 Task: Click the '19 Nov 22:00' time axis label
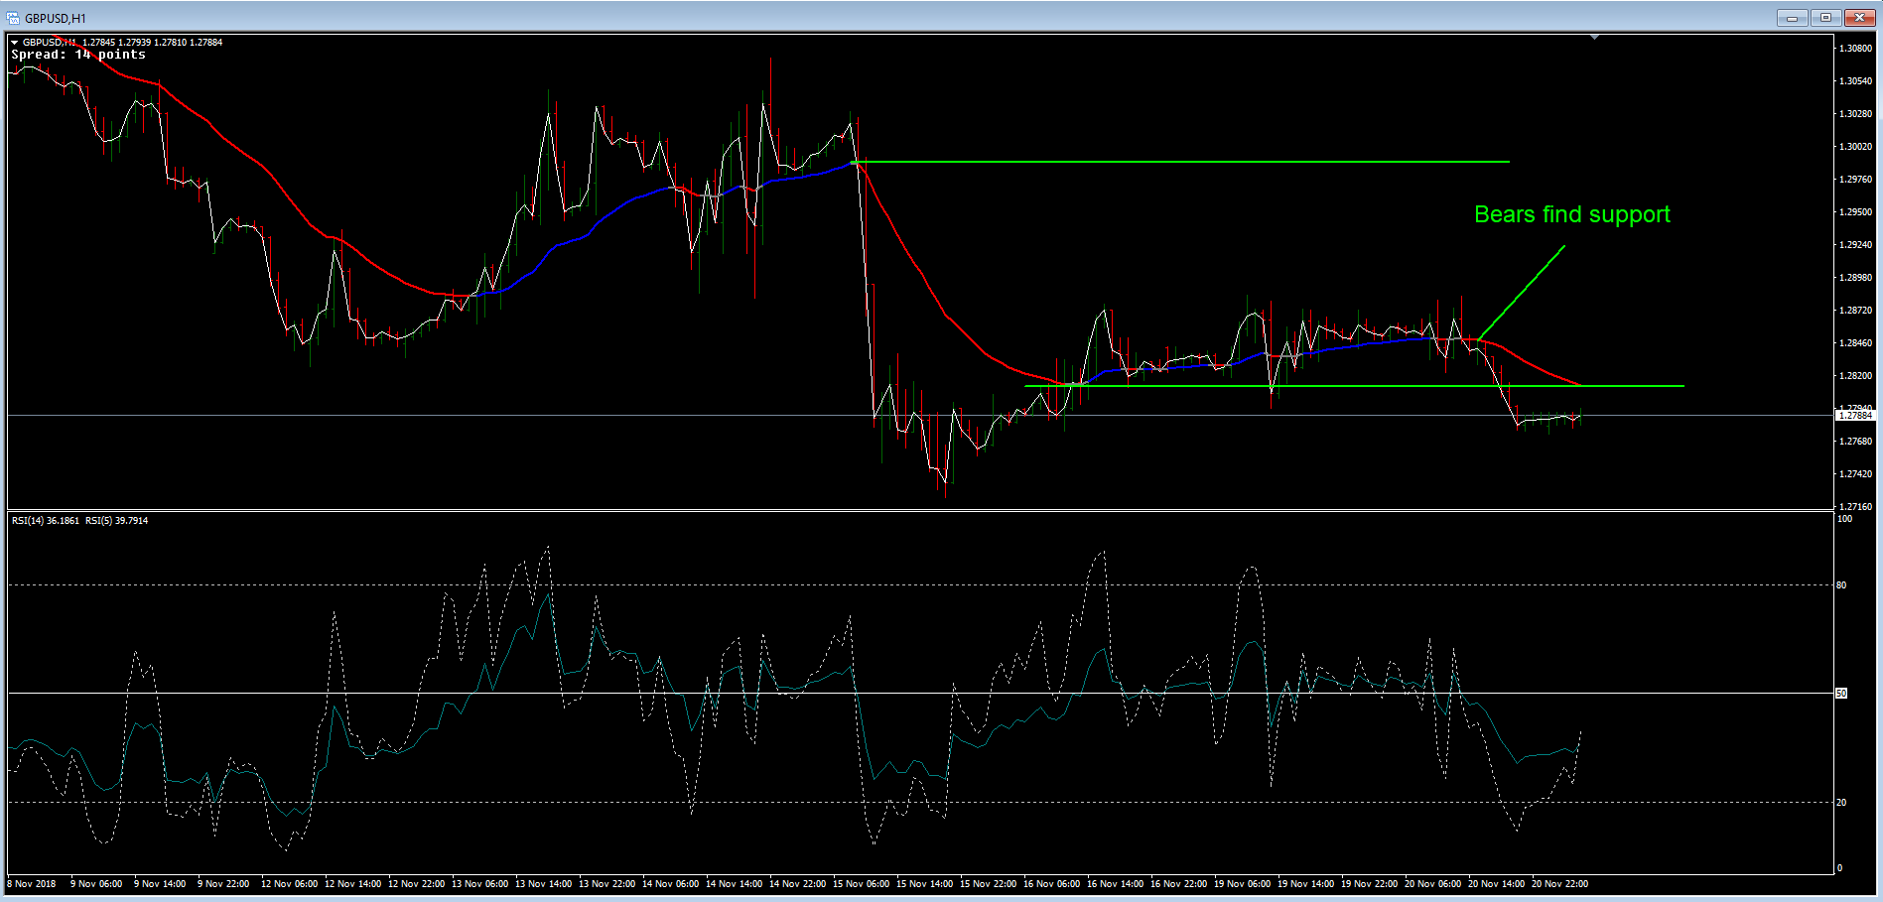click(x=1369, y=883)
